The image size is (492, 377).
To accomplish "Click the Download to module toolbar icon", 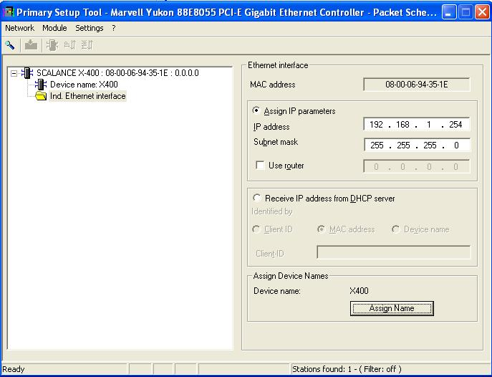I will click(31, 45).
